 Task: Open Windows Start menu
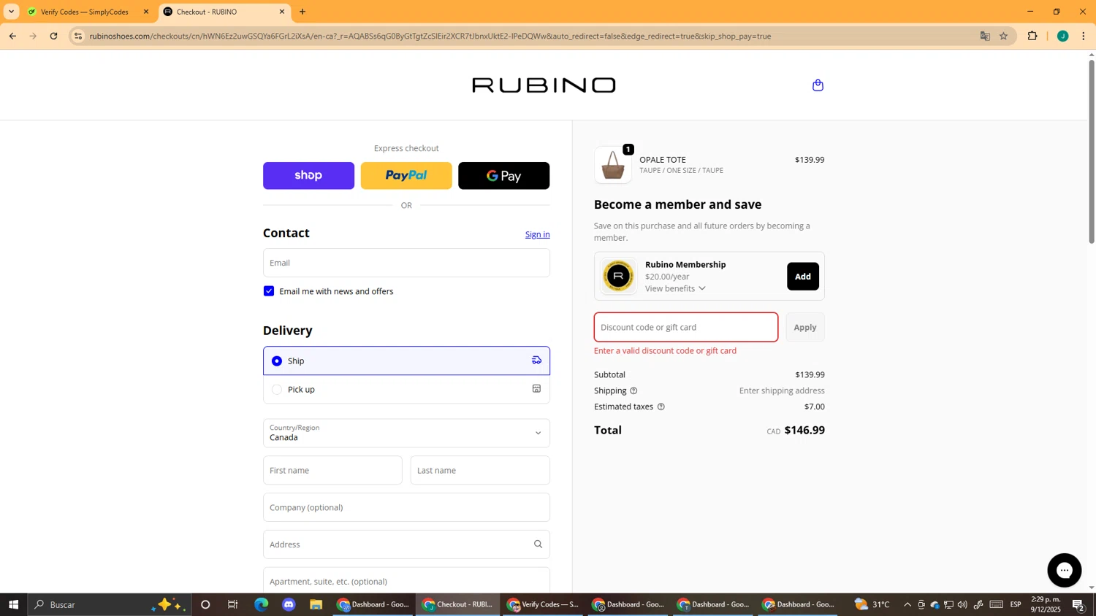click(x=13, y=604)
